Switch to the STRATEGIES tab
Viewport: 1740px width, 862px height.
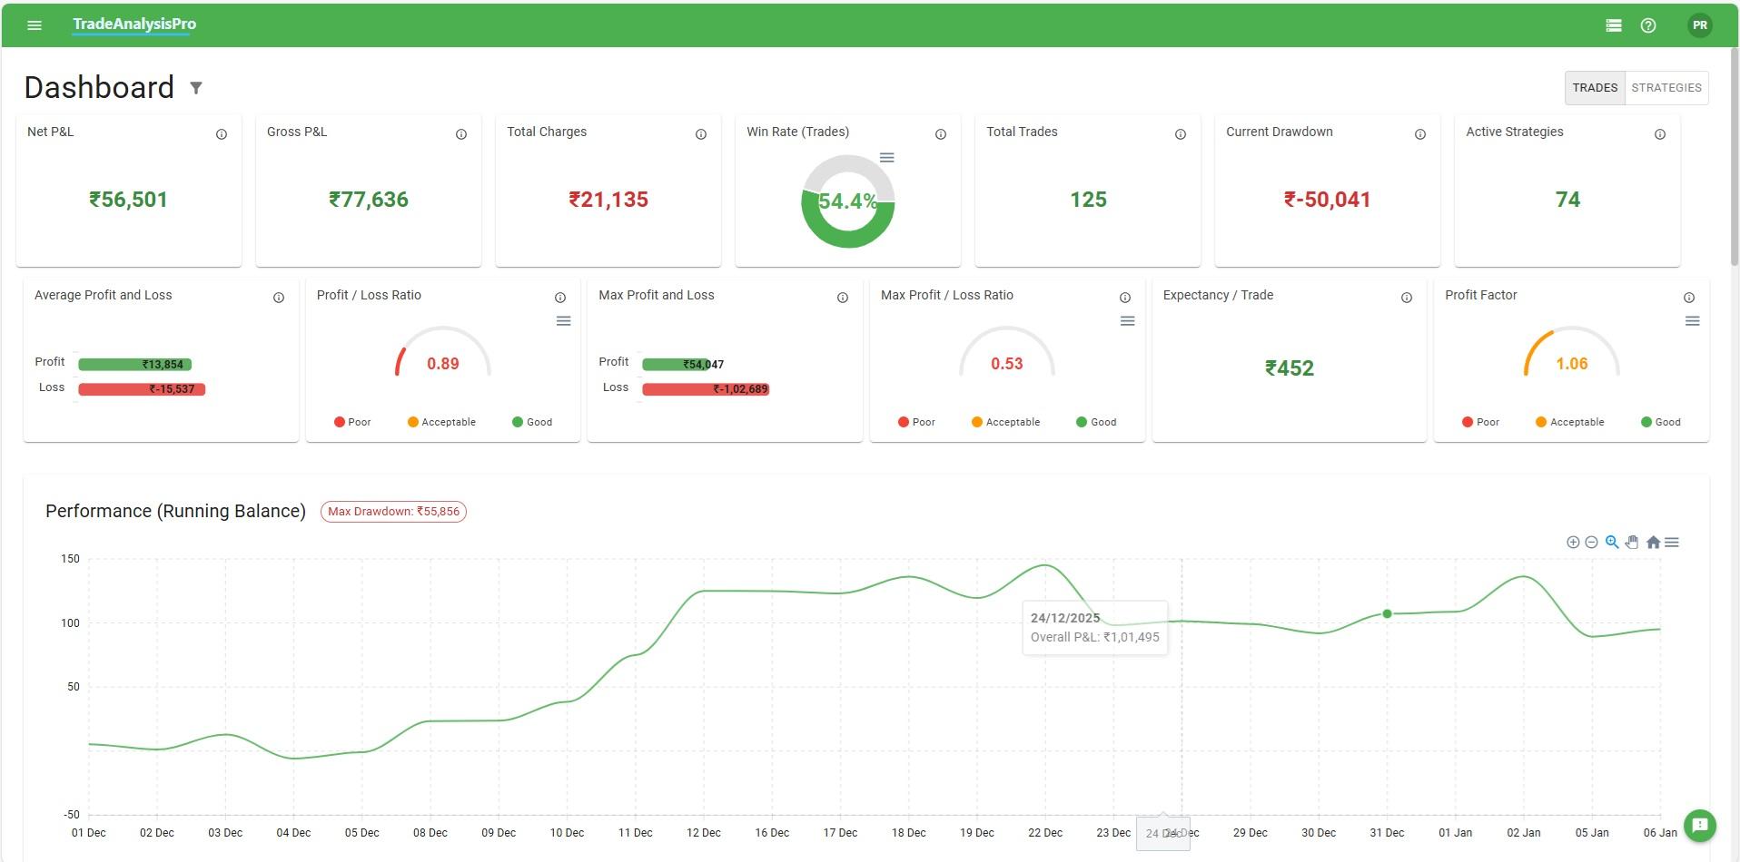(1666, 87)
